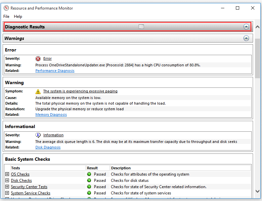Click the table icon in Diagnostic Results header
Screen dimensions: 262x201
tap(141, 27)
